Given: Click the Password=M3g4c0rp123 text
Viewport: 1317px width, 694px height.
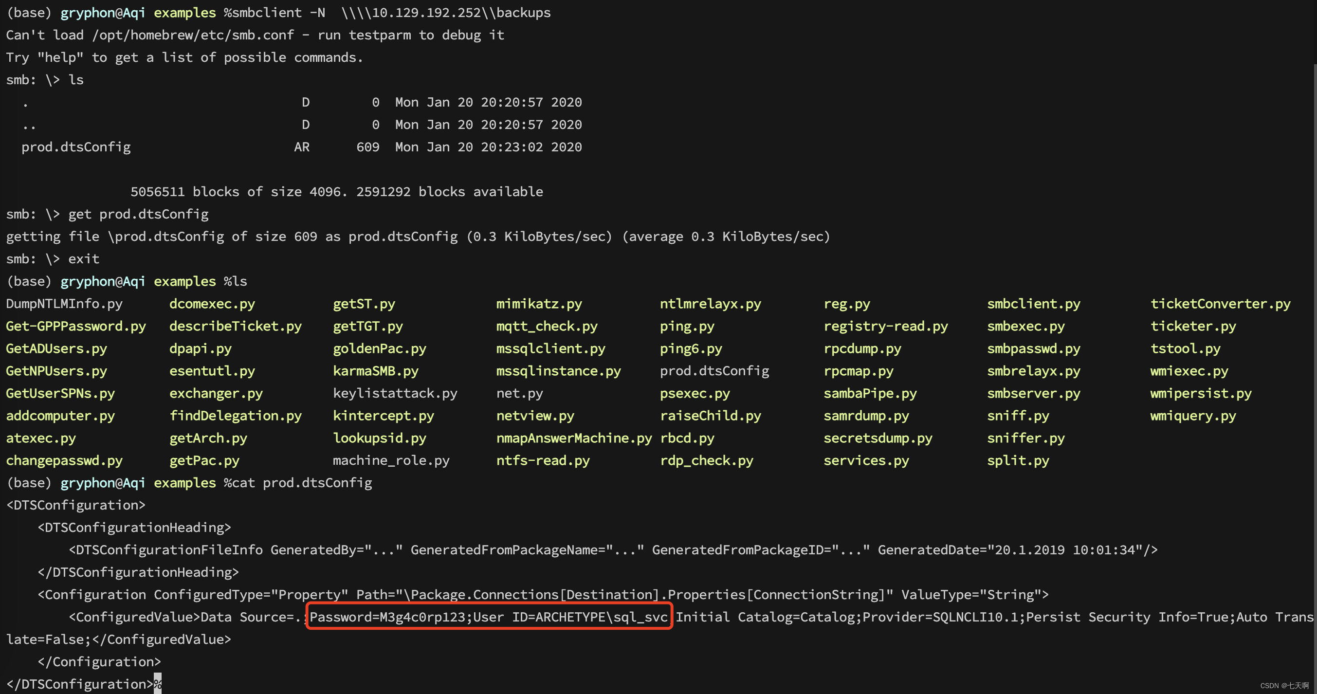Looking at the screenshot, I should (x=387, y=617).
